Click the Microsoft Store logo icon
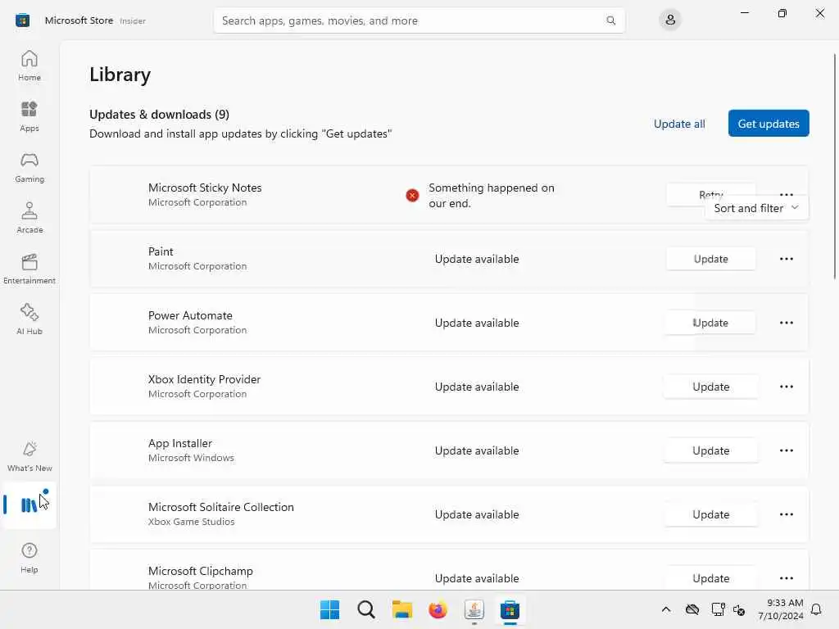 click(x=22, y=20)
